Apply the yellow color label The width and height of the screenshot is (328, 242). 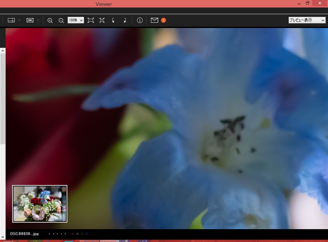tap(77, 234)
